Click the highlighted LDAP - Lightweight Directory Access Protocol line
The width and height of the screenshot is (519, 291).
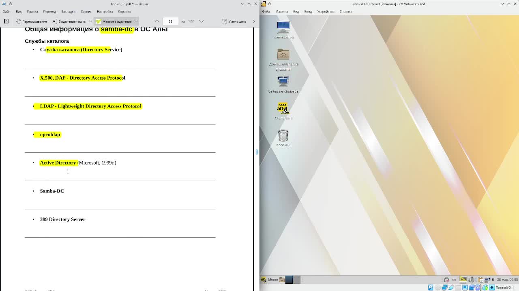90,106
